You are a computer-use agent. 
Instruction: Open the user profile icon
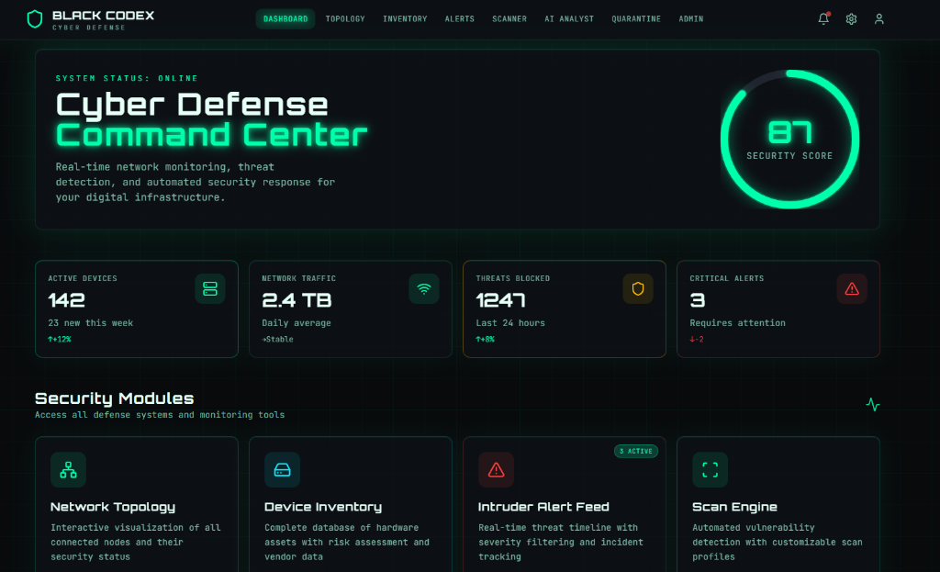click(x=878, y=19)
